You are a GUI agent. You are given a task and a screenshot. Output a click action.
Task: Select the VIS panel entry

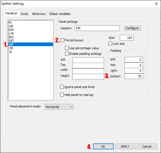click(x=31, y=48)
